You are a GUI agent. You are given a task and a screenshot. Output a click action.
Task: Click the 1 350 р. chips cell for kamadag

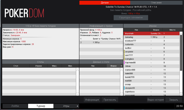pyautogui.click(x=154, y=37)
